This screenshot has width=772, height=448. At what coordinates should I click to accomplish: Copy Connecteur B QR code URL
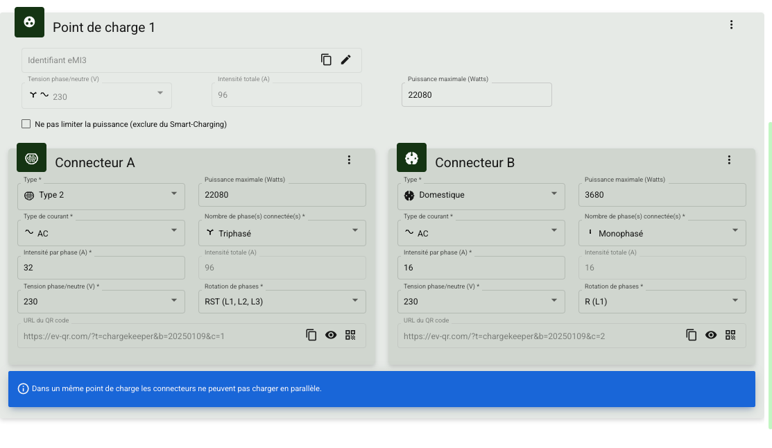tap(692, 336)
